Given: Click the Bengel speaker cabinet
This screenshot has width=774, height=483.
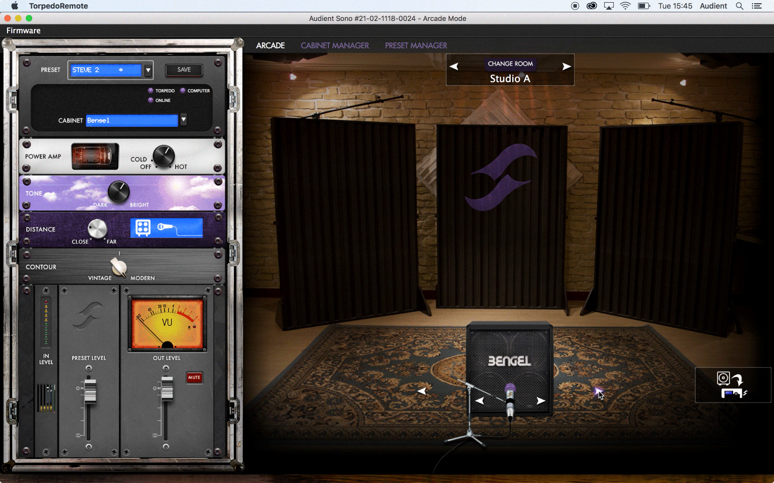Looking at the screenshot, I should click(509, 360).
